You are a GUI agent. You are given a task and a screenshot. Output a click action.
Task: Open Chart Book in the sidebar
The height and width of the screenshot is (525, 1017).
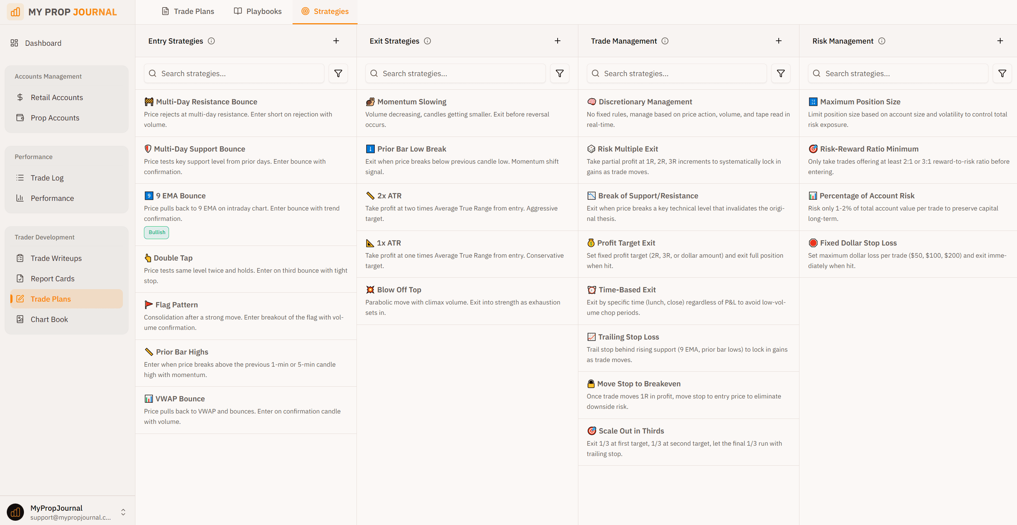[x=66, y=319]
